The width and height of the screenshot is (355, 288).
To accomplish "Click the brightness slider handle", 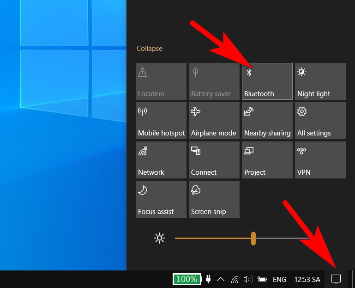I will coord(253,239).
